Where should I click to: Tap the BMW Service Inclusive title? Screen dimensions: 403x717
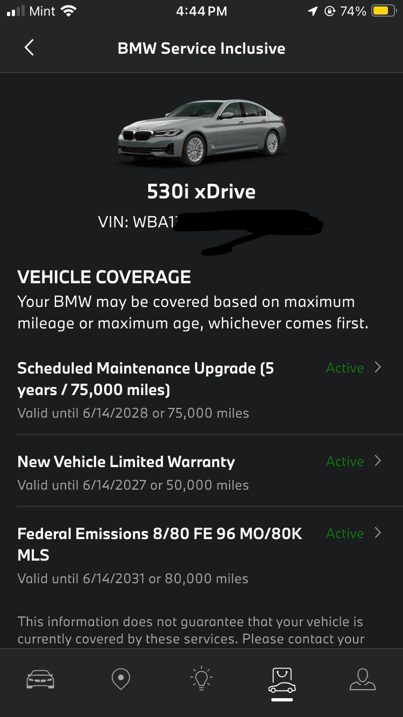pos(201,48)
